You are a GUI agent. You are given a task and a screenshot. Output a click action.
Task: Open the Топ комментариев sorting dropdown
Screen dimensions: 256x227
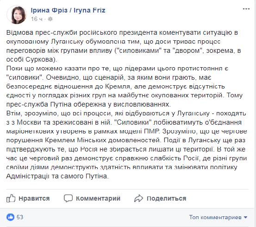[218, 217]
